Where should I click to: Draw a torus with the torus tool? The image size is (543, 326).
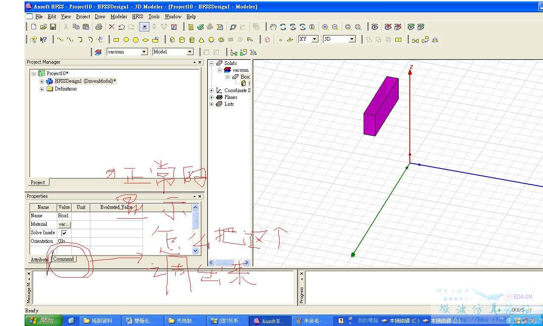tap(221, 39)
